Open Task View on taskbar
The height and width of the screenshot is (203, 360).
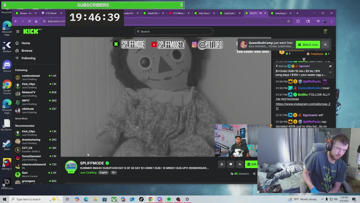coord(67,199)
